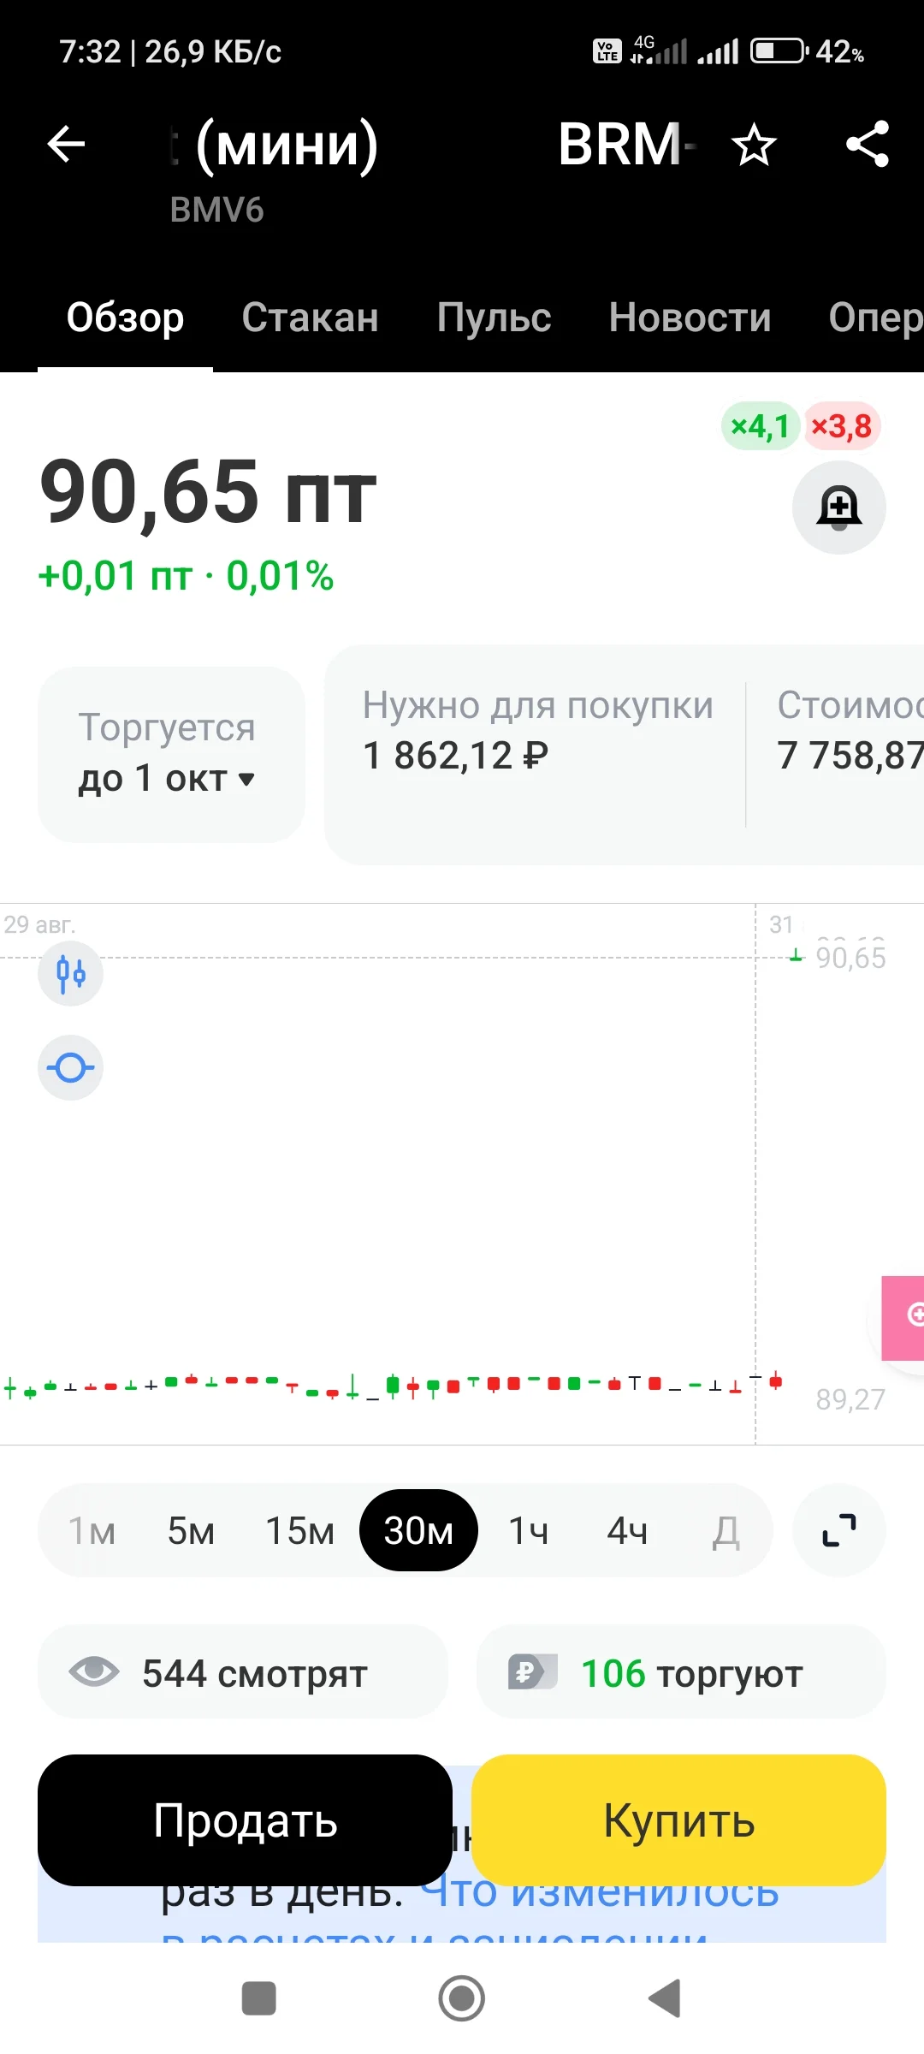Tap the 7 758,87 value in the Стоимость card
This screenshot has height=2054, width=924.
tap(850, 755)
